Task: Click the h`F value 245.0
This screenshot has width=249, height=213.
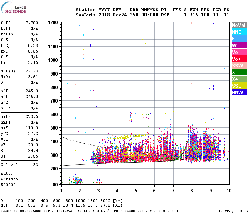Action: [32, 91]
